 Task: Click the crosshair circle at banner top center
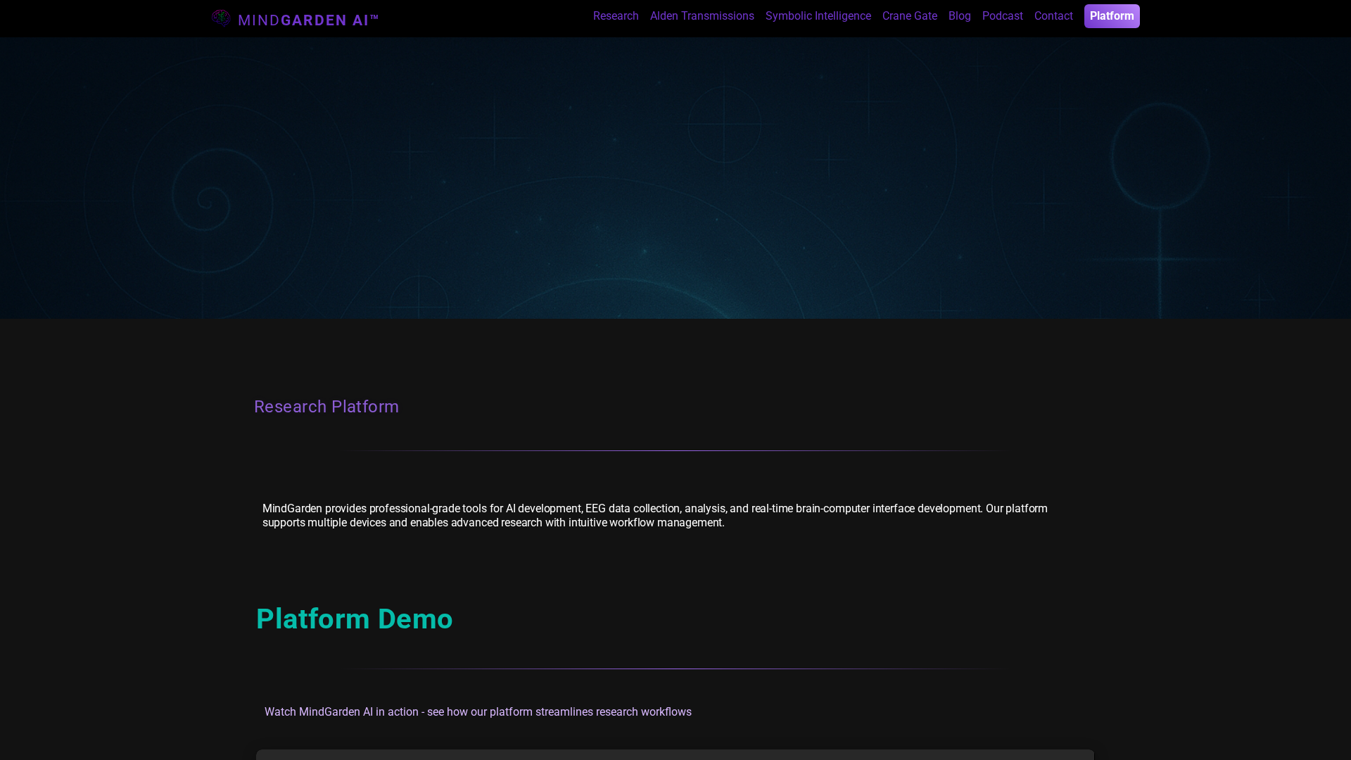pyautogui.click(x=724, y=125)
